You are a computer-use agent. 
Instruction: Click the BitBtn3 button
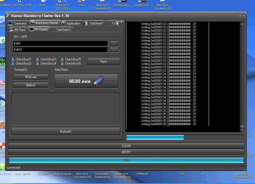pyautogui.click(x=31, y=85)
